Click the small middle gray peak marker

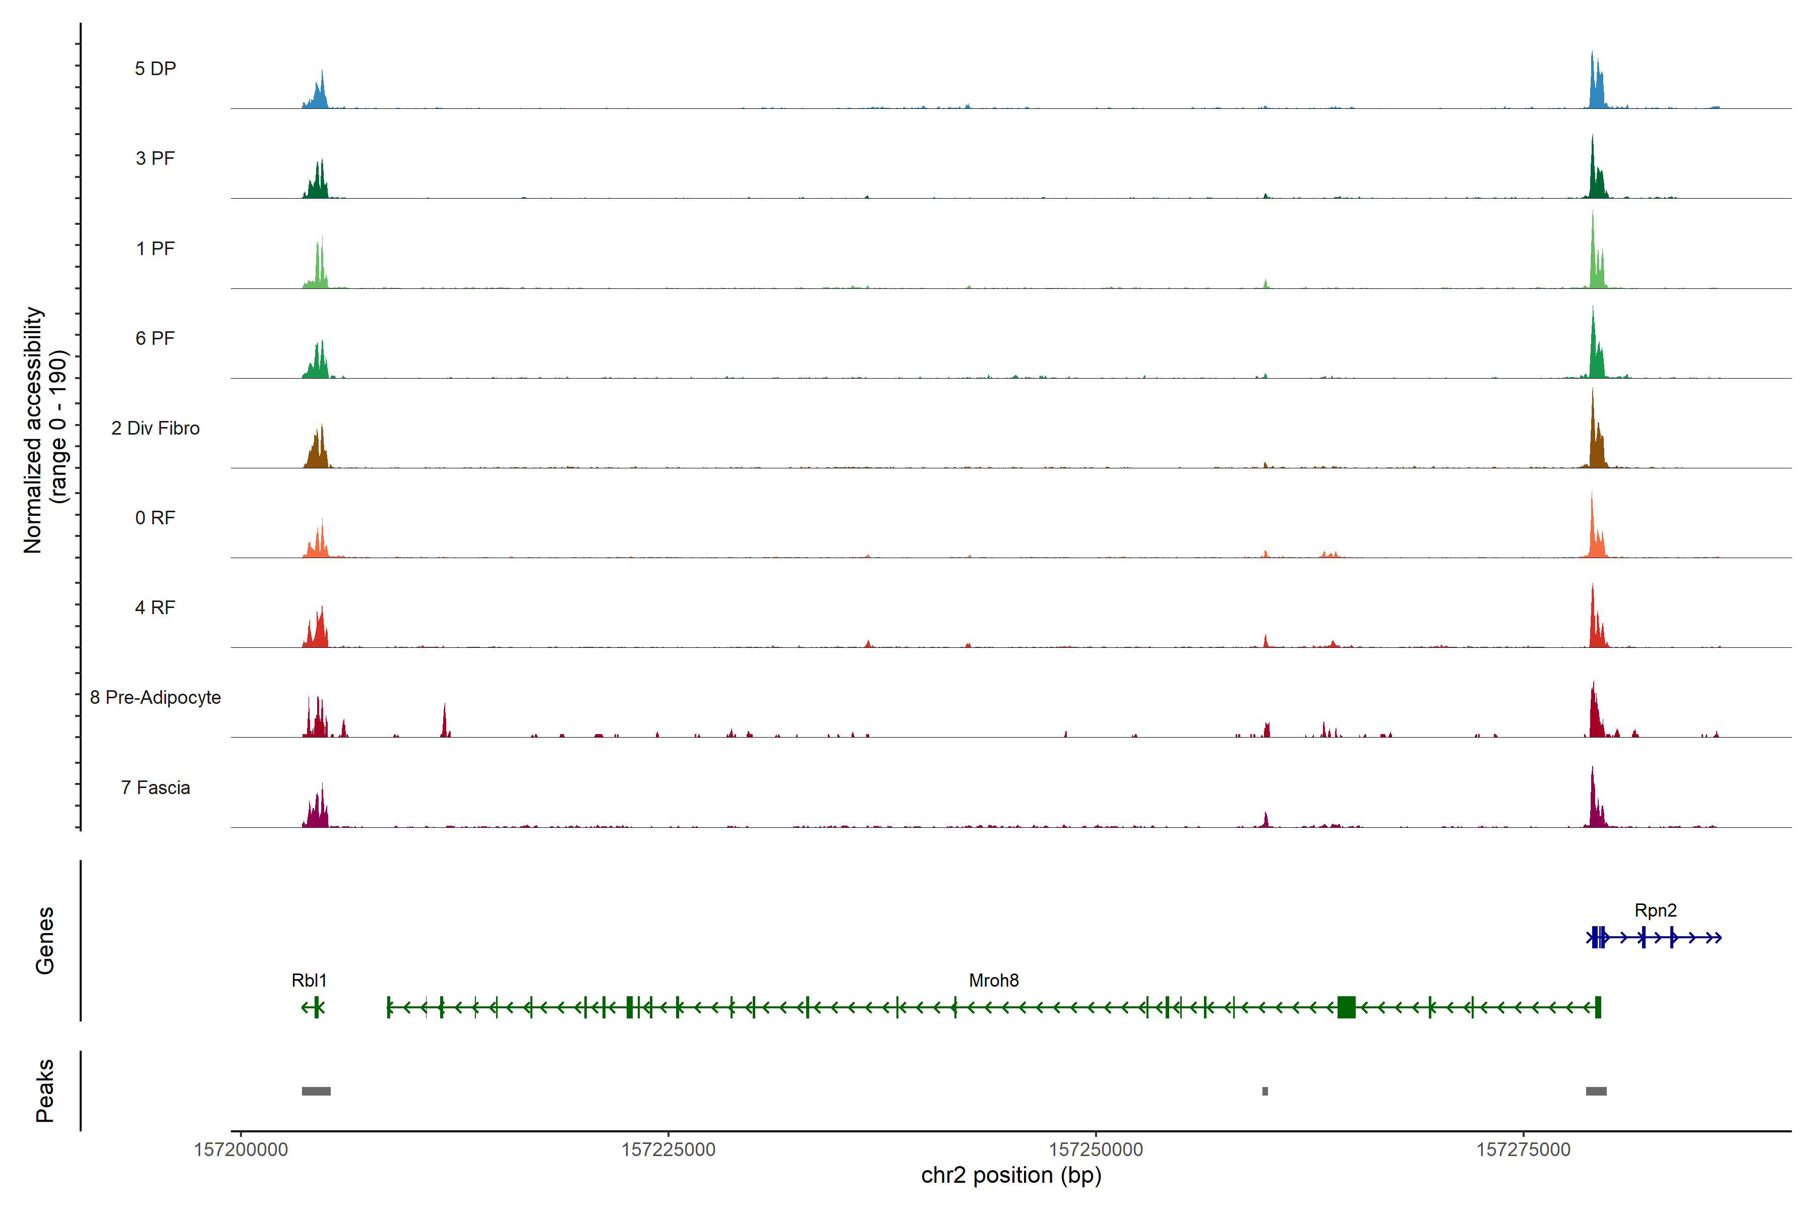click(x=1265, y=1091)
